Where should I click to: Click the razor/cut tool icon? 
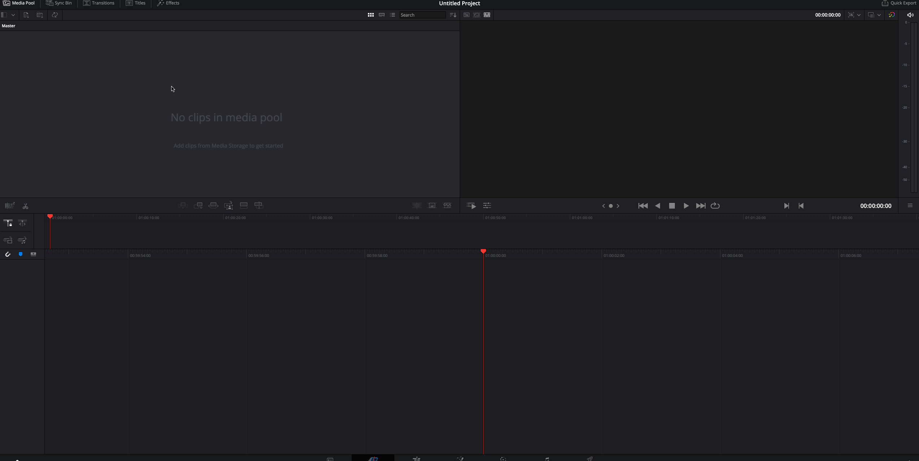[x=26, y=205]
